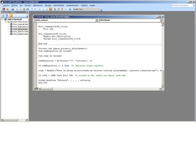Toggle Design Mode in the toolbar
The image size is (196, 150).
coord(50,9)
